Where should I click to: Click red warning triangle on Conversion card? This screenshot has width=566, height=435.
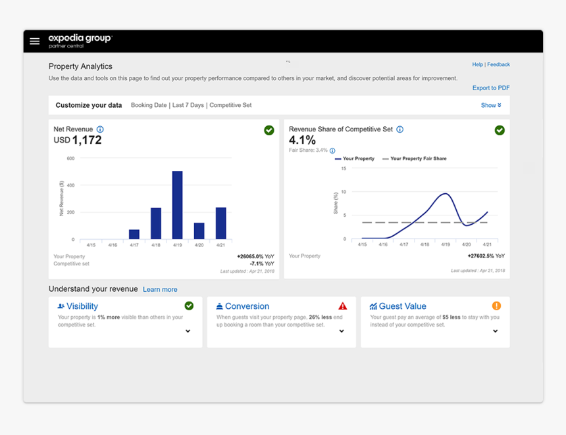pos(342,306)
